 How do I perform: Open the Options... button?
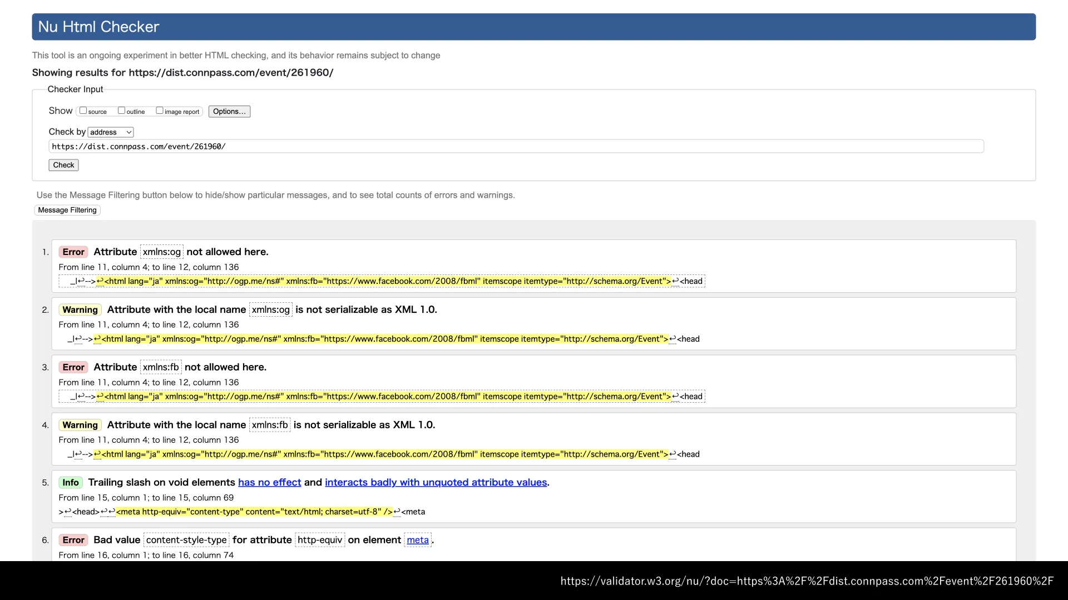(x=229, y=112)
